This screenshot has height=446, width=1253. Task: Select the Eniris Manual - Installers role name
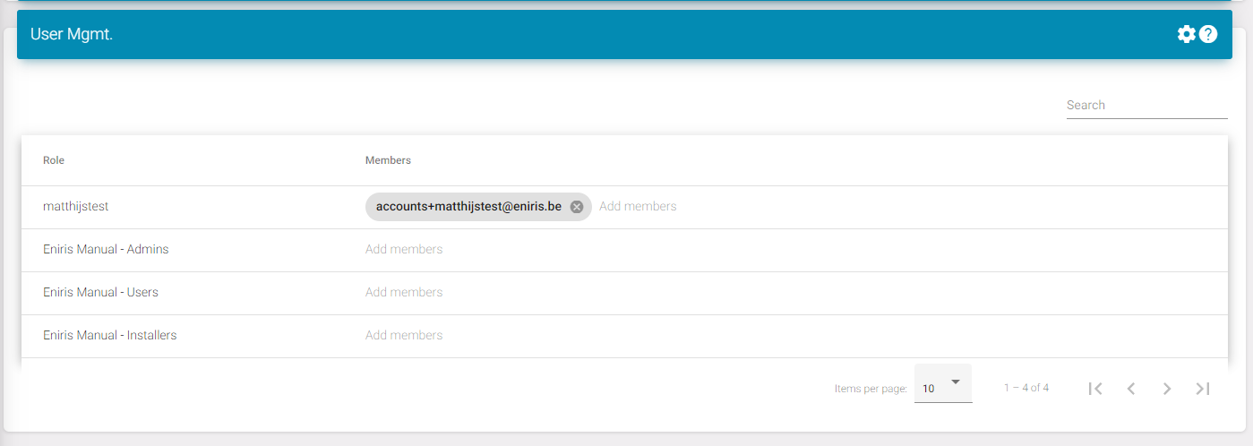point(109,336)
